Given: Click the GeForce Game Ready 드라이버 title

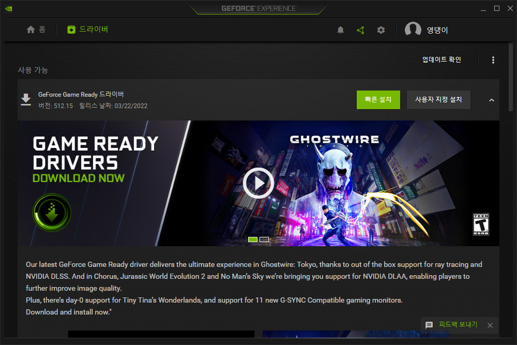Looking at the screenshot, I should click(x=81, y=94).
